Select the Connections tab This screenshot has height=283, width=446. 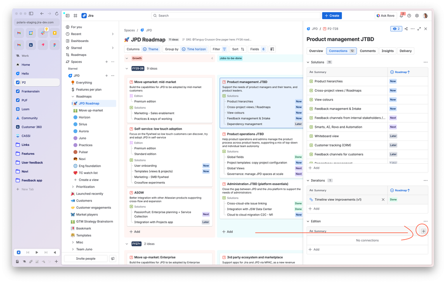[x=342, y=51]
